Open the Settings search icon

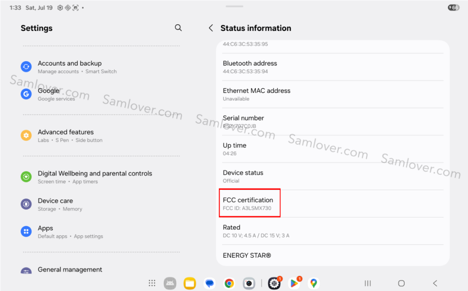click(x=178, y=28)
